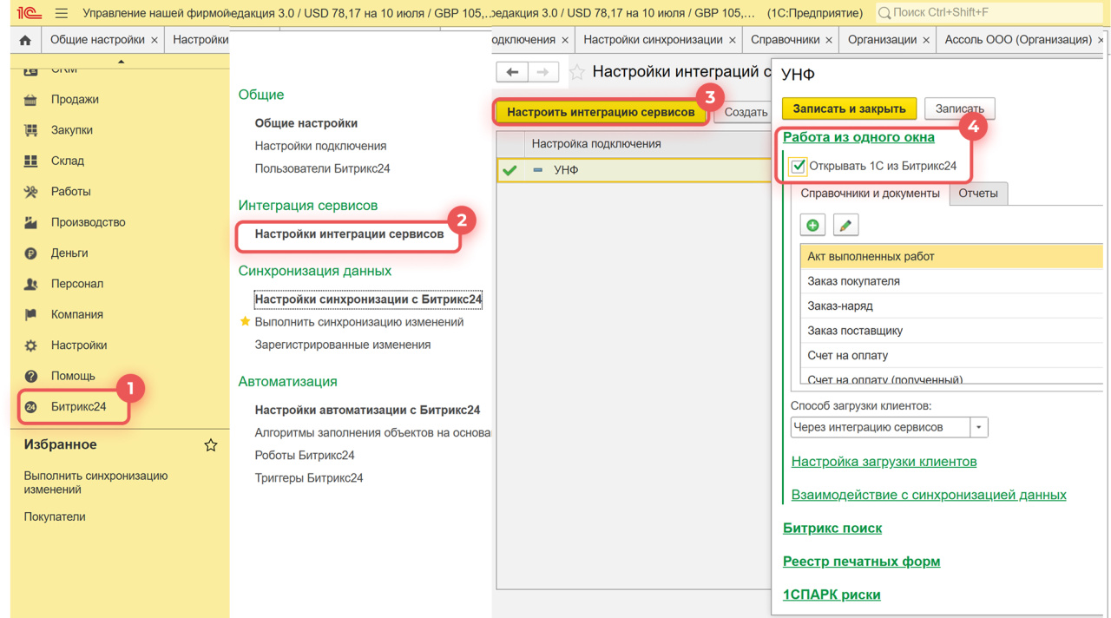Open the Работа из одного окна link
The image size is (1111, 618).
click(x=858, y=137)
